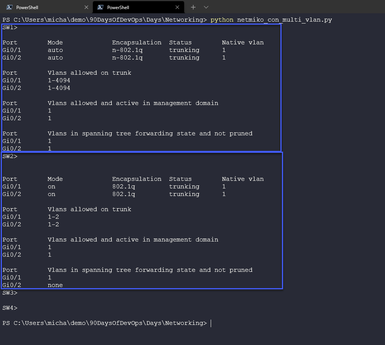Click the PS path text on the last line
The image size is (385, 345).
[104, 323]
